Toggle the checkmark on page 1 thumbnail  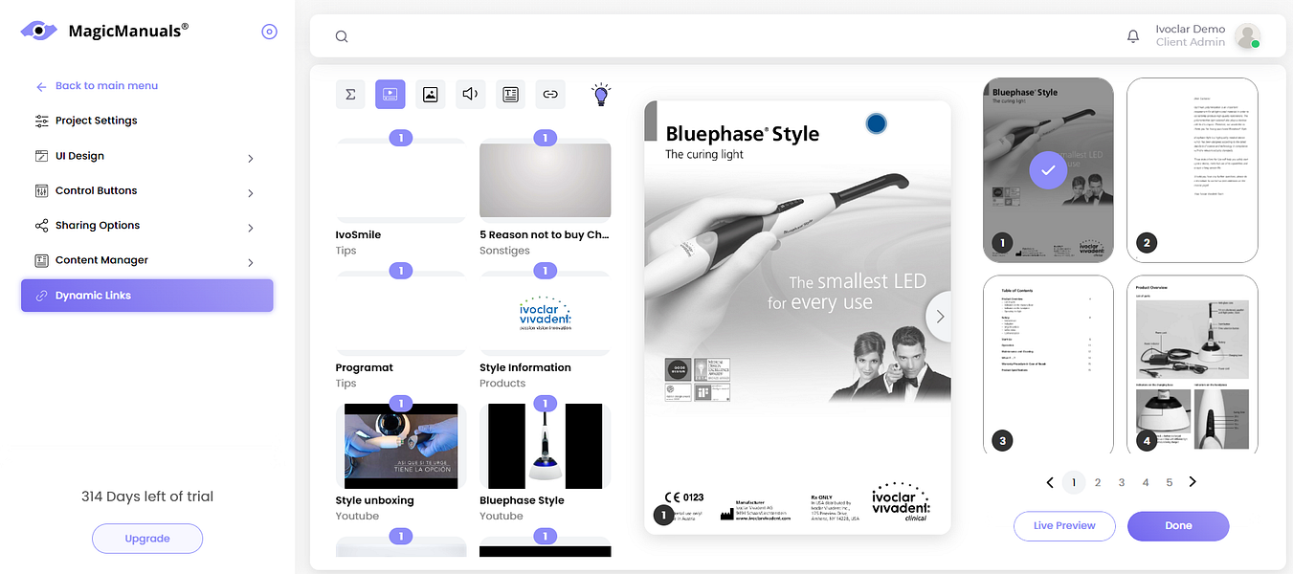[x=1048, y=170]
